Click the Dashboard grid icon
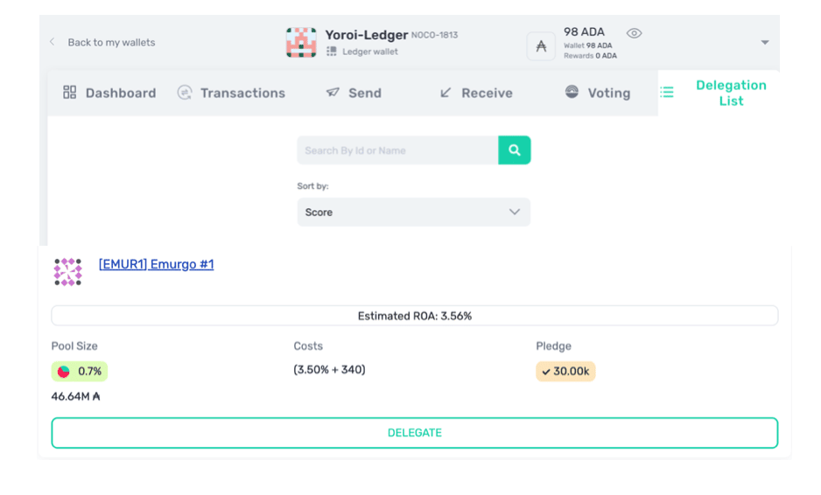This screenshot has width=821, height=495. click(70, 93)
